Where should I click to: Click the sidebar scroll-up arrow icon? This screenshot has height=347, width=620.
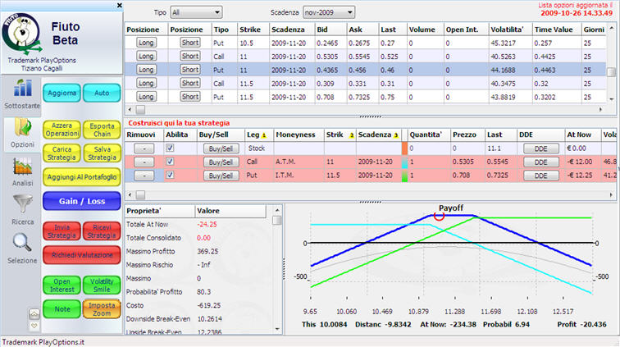(x=34, y=313)
